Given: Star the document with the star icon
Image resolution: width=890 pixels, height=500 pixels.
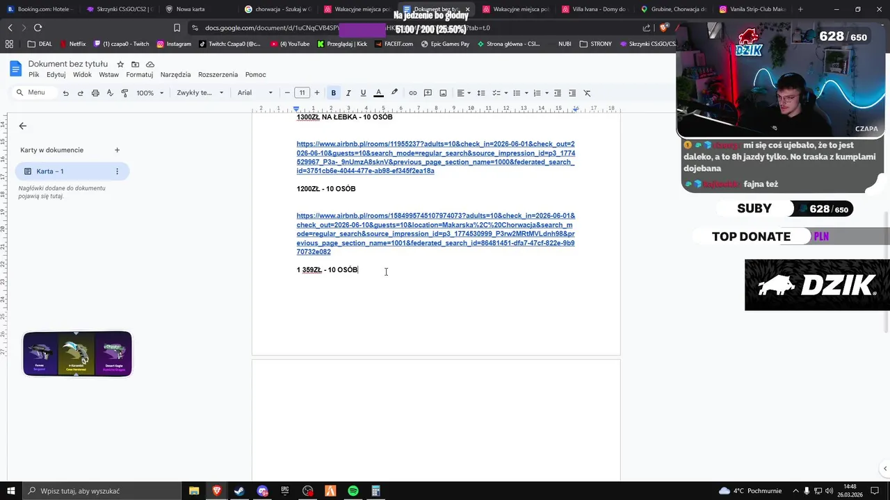Looking at the screenshot, I should click(x=120, y=64).
